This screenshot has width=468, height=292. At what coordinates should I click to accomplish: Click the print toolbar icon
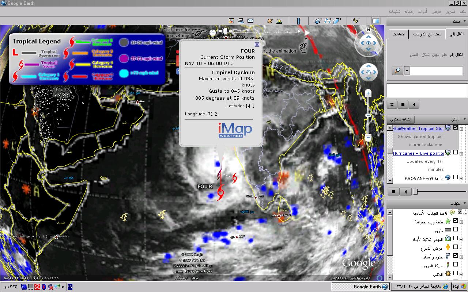click(x=241, y=21)
